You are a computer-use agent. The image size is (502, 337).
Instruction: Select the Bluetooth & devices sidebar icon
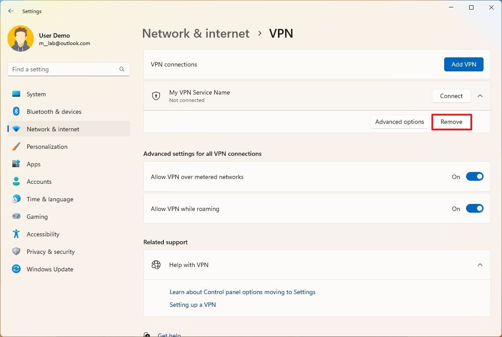pos(16,112)
